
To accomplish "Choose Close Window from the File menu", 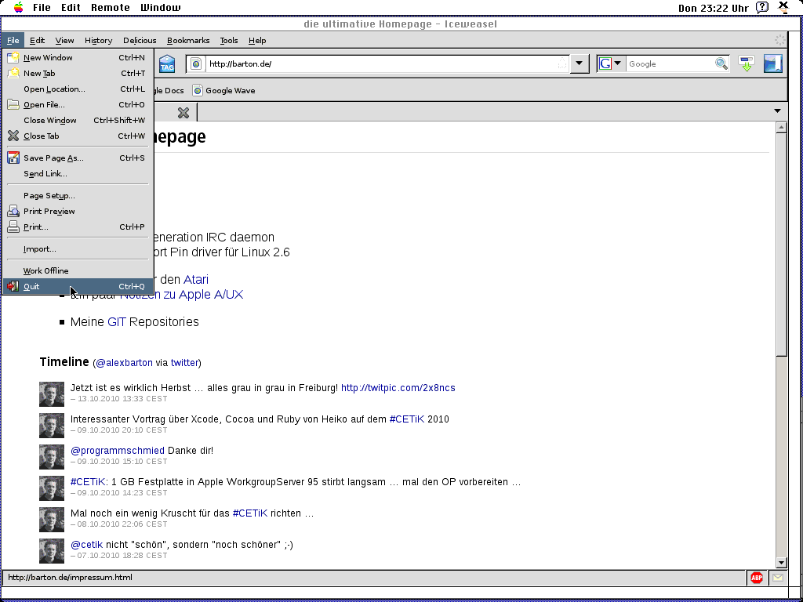I will click(x=78, y=120).
